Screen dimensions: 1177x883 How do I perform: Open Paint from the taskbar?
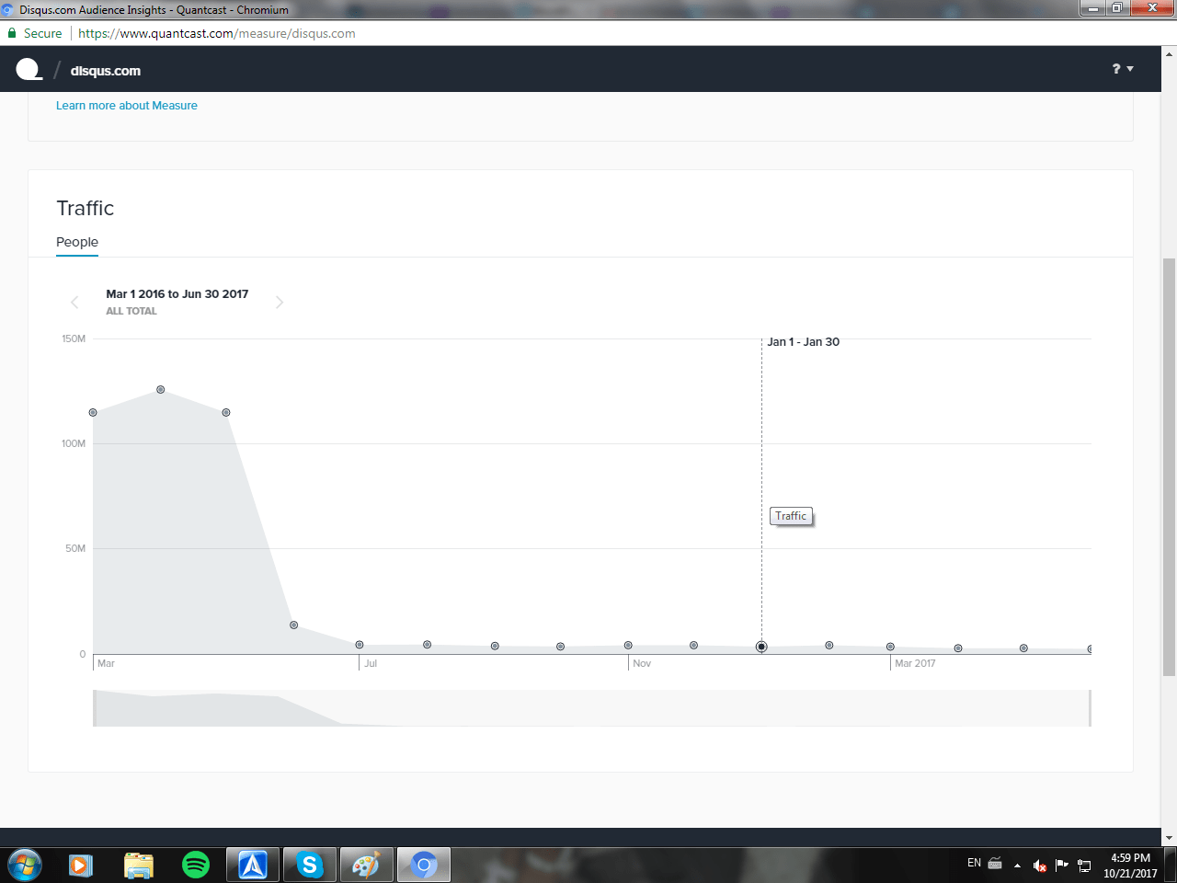click(x=366, y=865)
